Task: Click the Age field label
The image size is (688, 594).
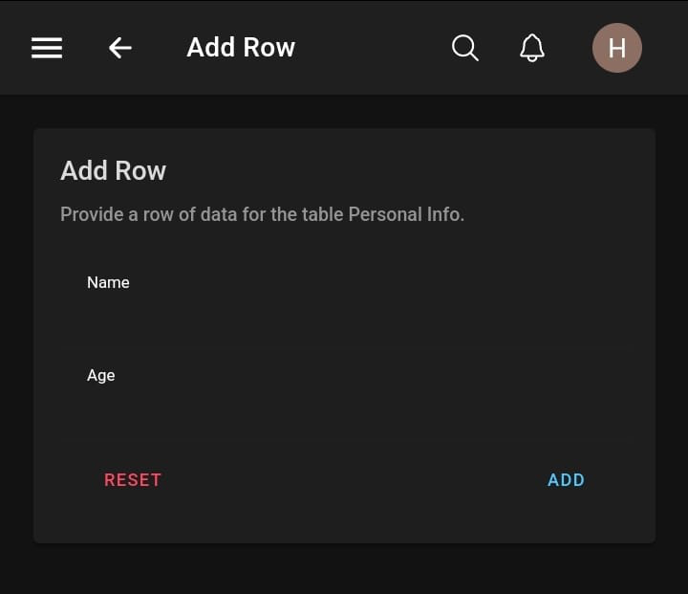Action: 100,375
